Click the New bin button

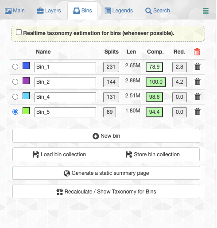pos(106,136)
